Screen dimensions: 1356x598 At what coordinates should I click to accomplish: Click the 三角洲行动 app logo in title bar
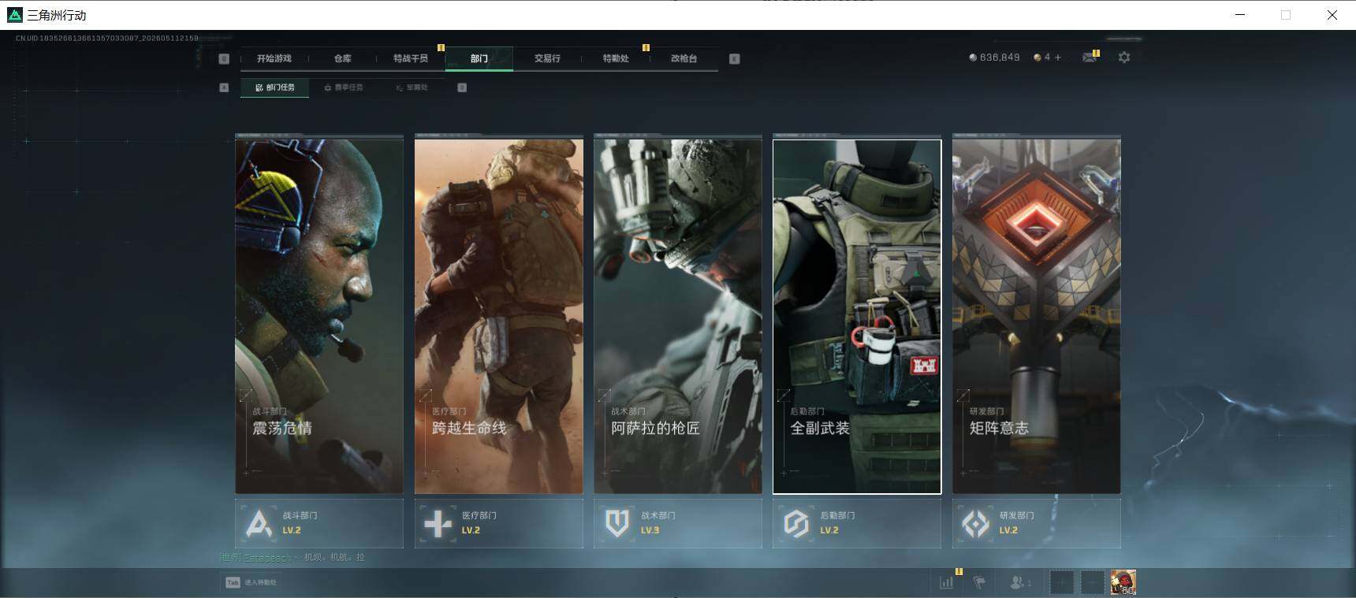pyautogui.click(x=14, y=15)
